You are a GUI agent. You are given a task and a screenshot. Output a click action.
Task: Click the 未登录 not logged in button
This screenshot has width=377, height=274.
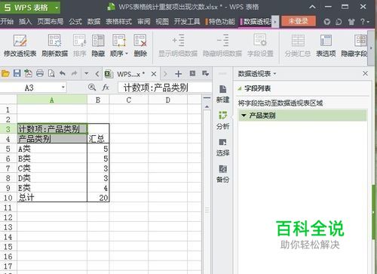point(299,21)
